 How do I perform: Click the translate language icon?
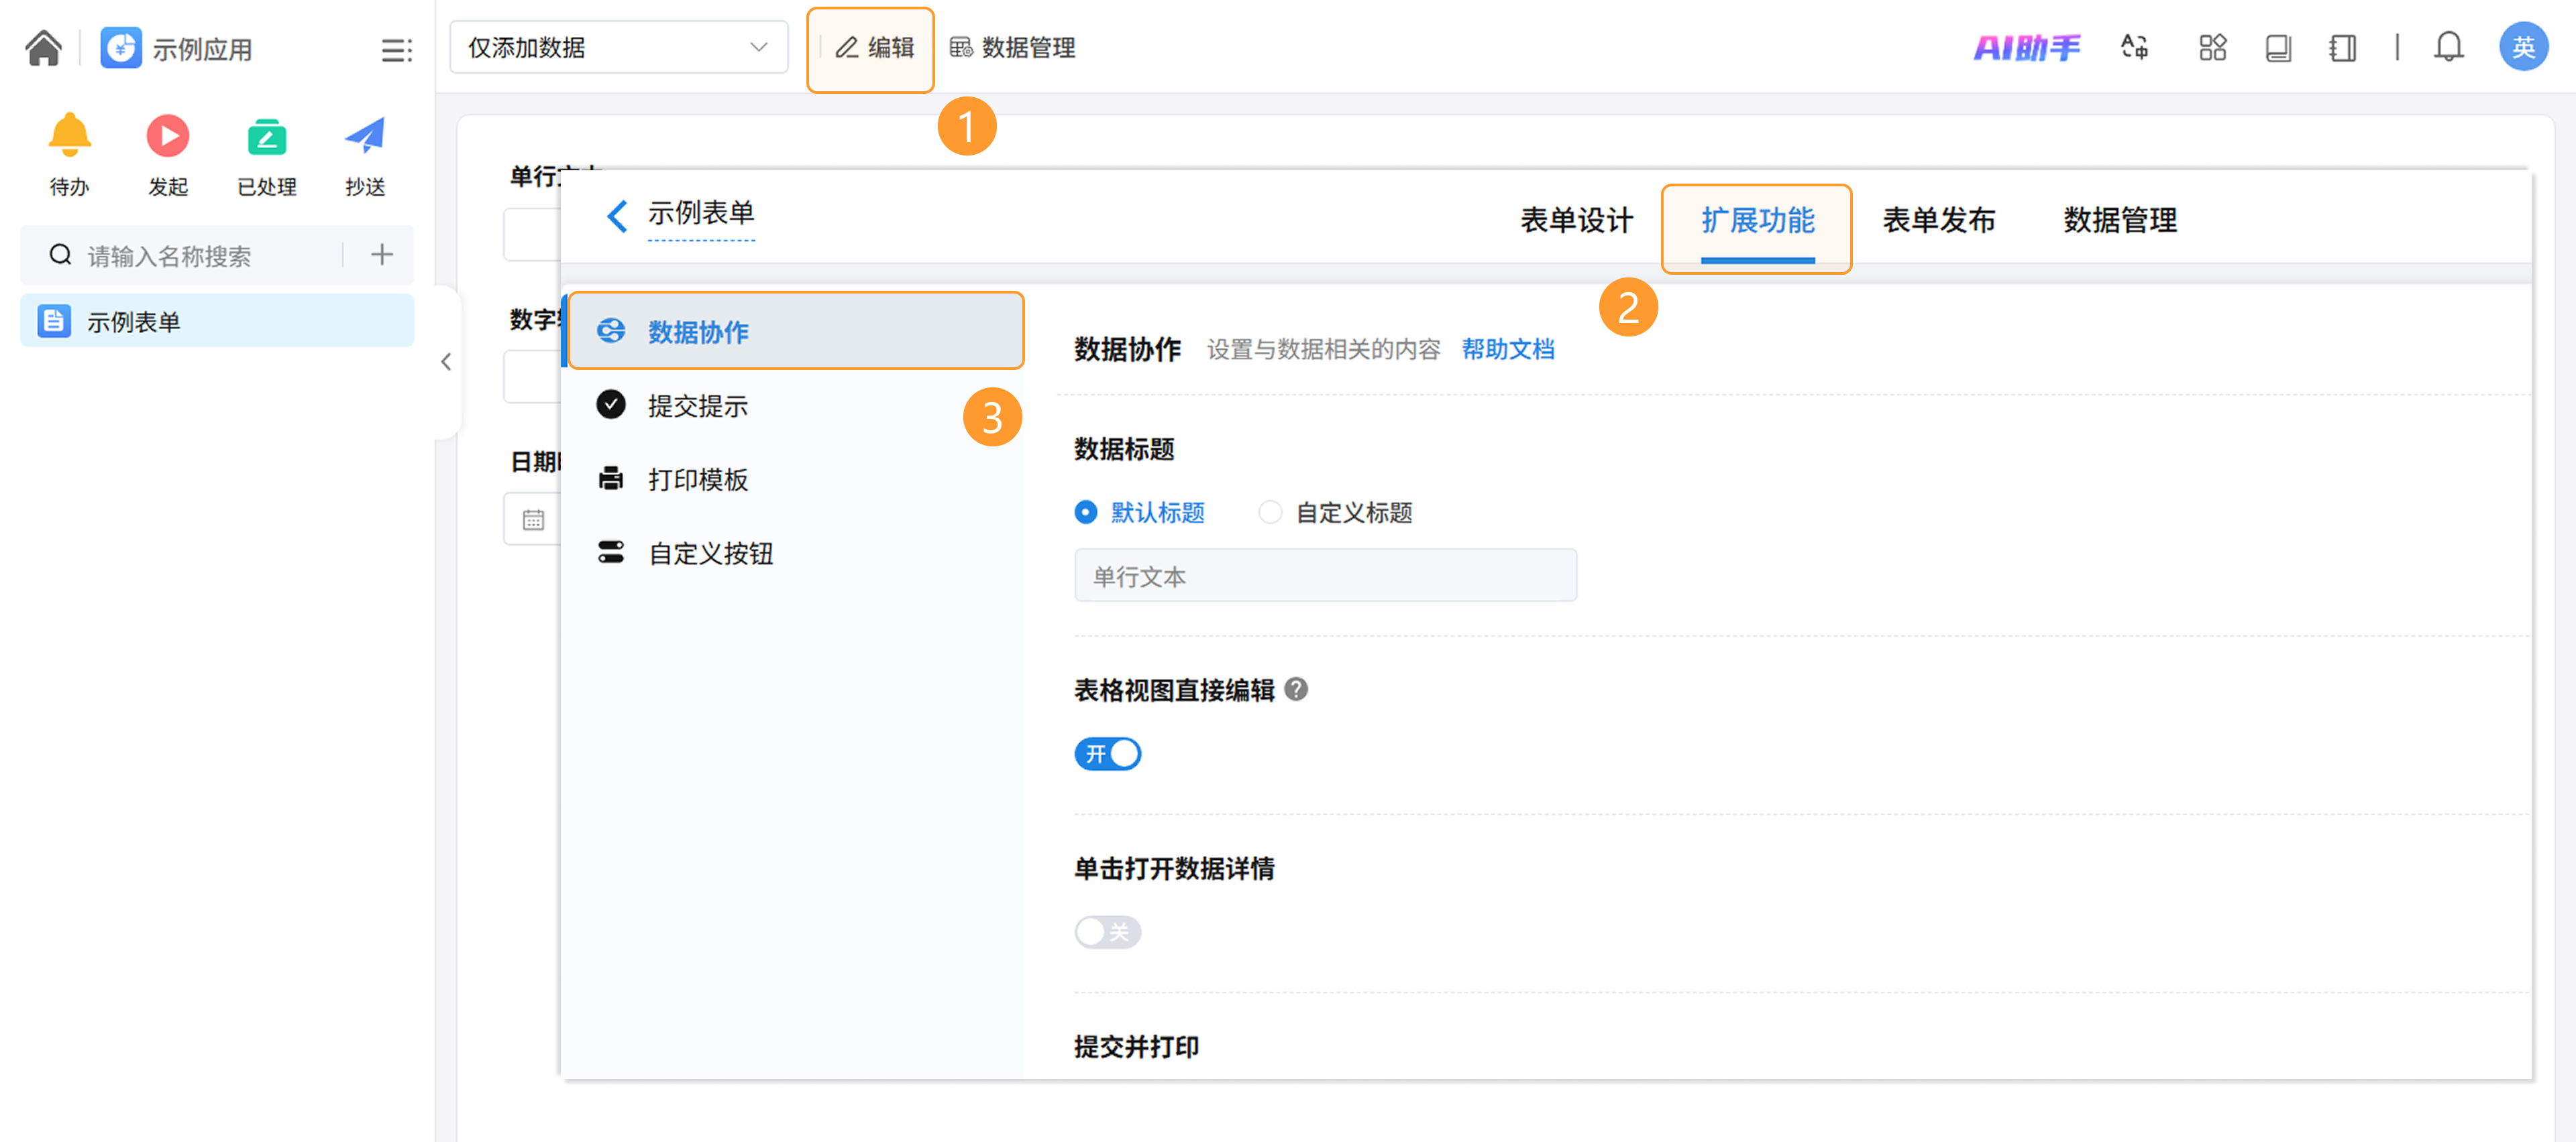(x=2134, y=47)
